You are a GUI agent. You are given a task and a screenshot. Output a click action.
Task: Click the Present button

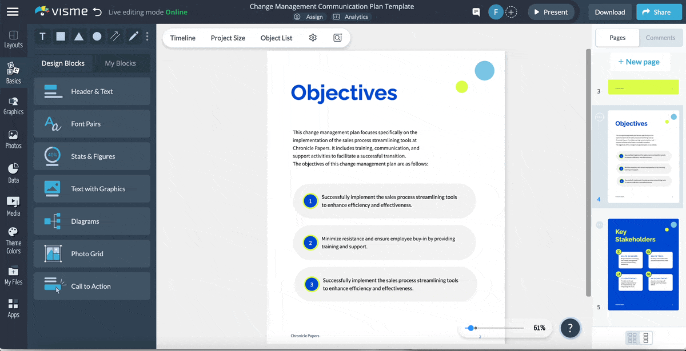[551, 11]
